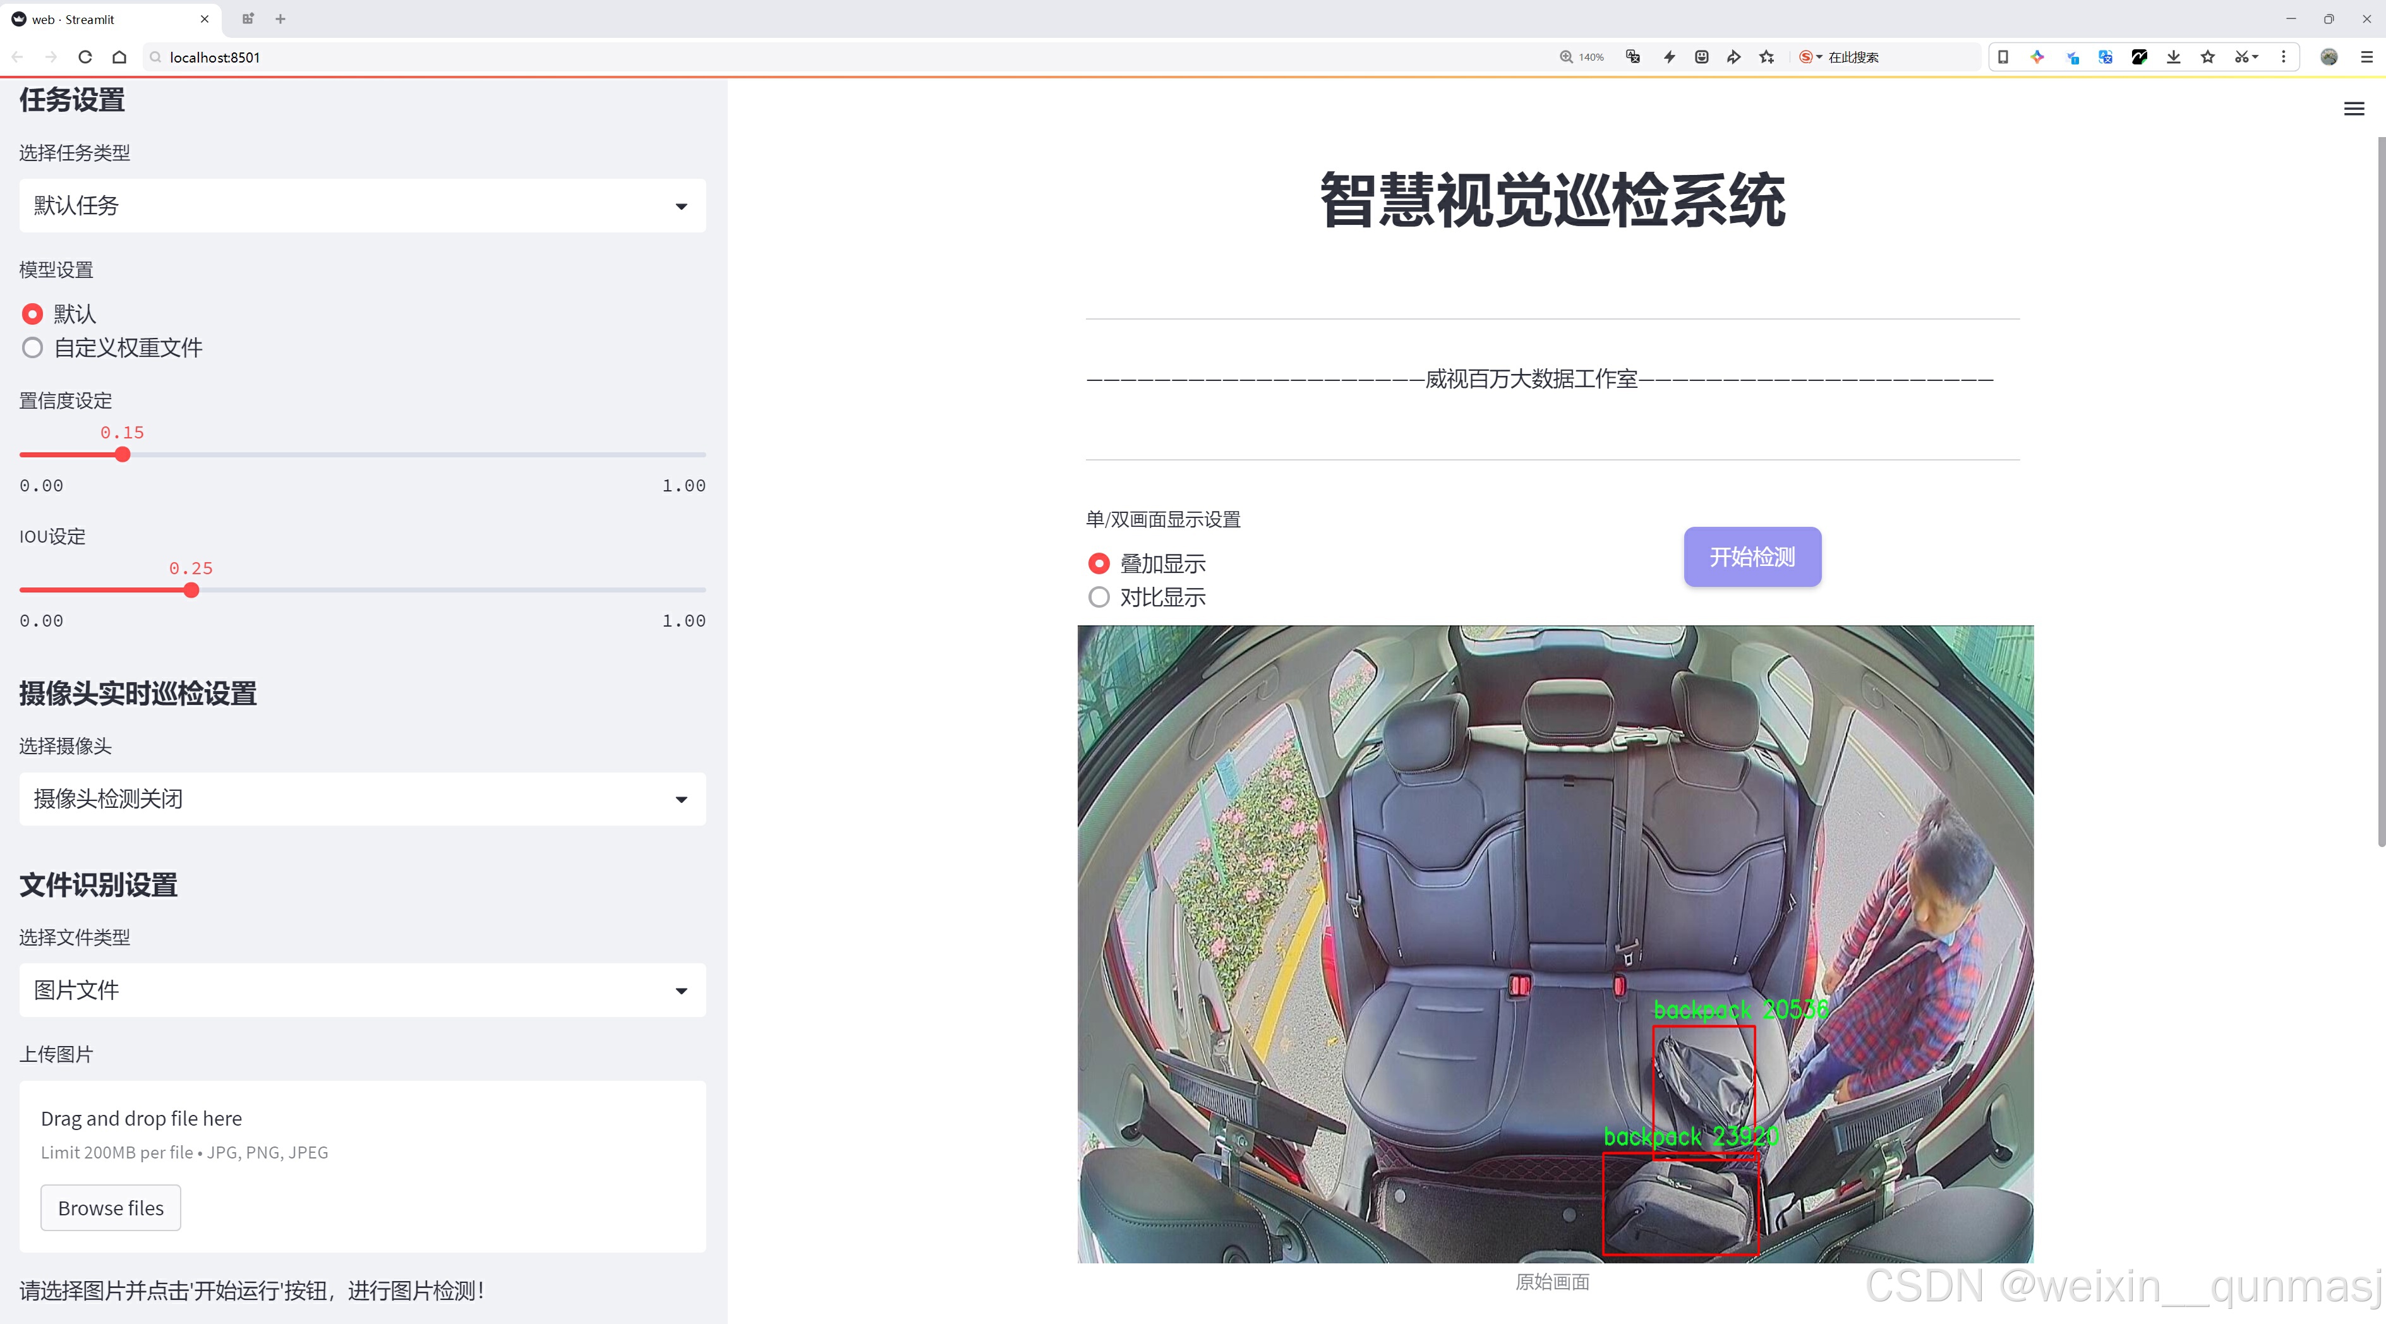Click the browser reload page icon

coord(85,56)
